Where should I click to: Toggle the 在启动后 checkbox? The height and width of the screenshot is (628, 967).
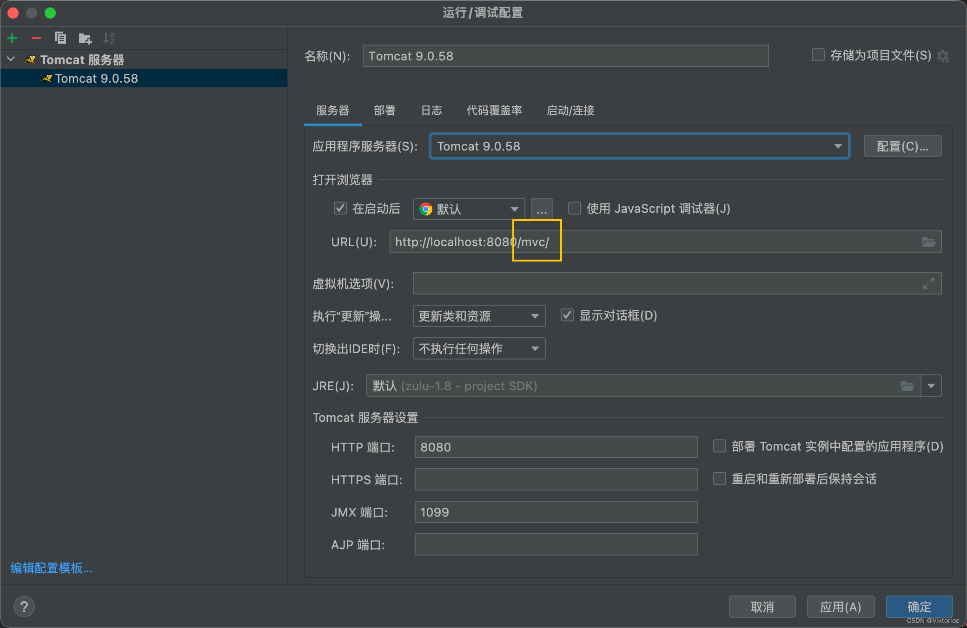point(340,209)
